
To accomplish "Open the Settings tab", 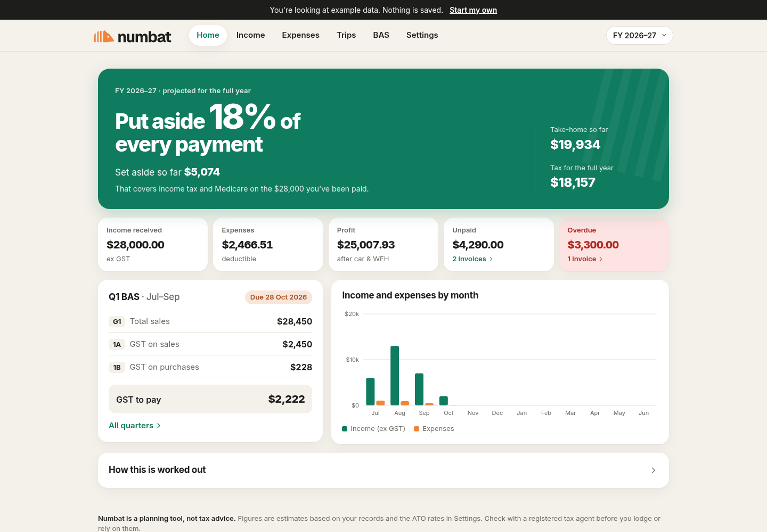I will pyautogui.click(x=422, y=35).
